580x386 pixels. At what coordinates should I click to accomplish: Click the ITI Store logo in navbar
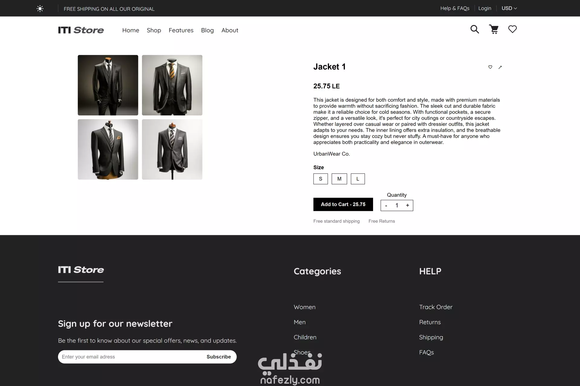(x=81, y=30)
